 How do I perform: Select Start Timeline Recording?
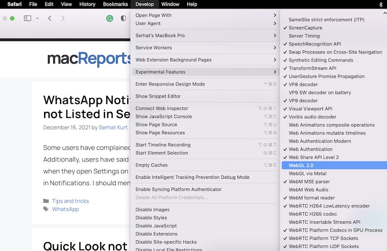206,145
